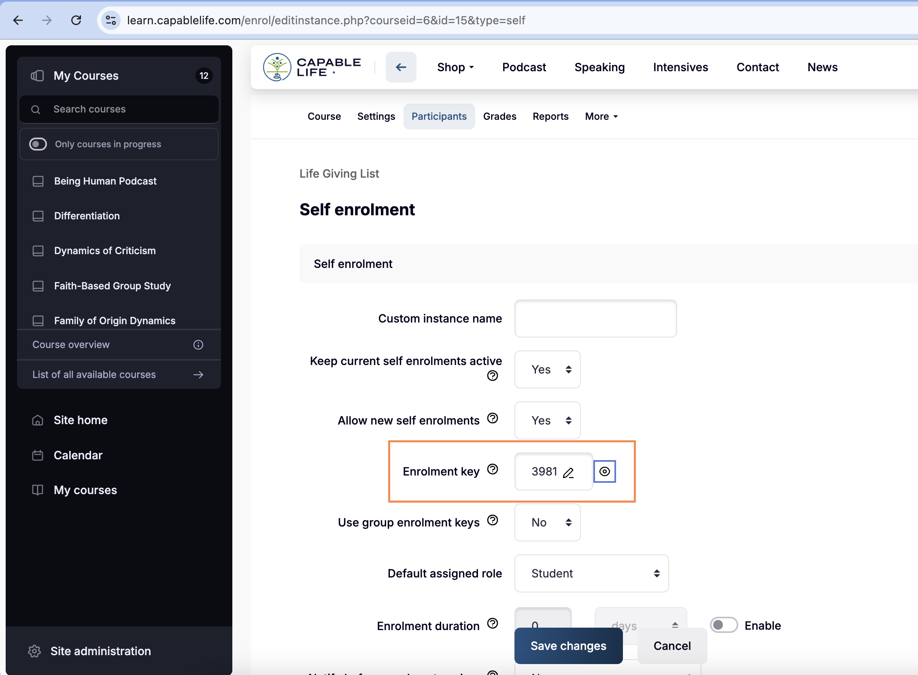This screenshot has width=918, height=675.
Task: Expand the Shop menu dropdown
Action: tap(455, 67)
